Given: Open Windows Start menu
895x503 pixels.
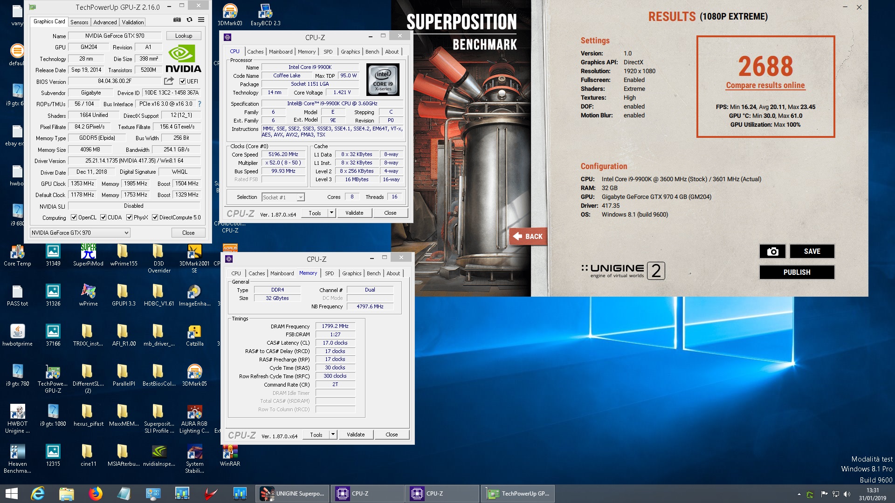Looking at the screenshot, I should point(11,494).
